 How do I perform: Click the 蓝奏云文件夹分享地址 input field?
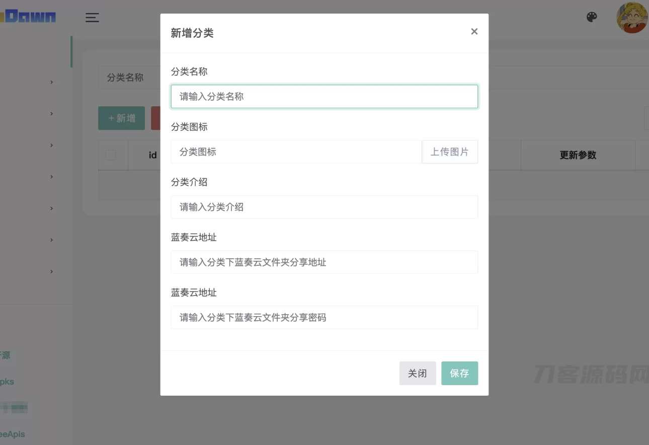[x=324, y=262]
